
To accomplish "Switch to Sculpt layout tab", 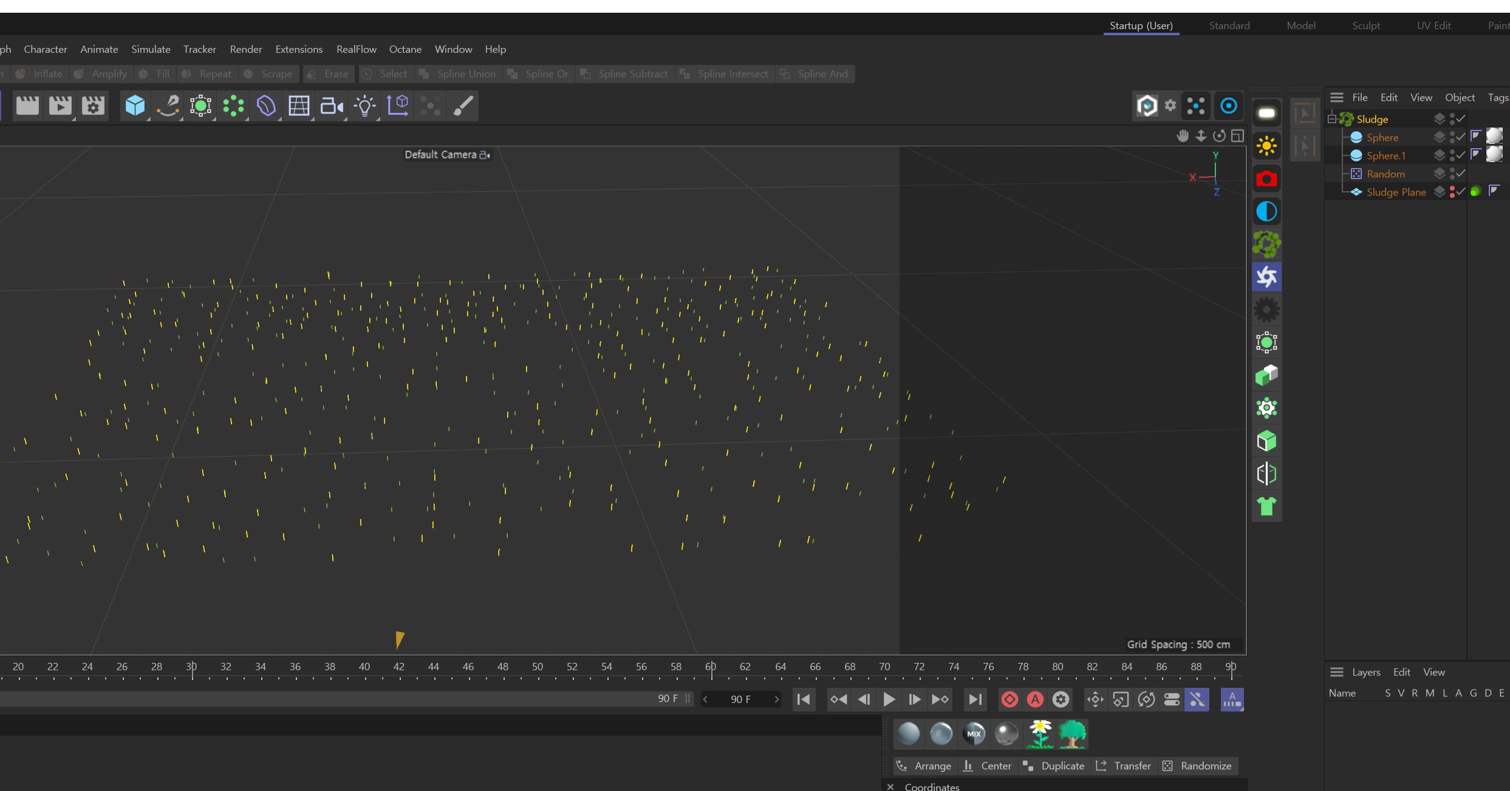I will point(1366,25).
